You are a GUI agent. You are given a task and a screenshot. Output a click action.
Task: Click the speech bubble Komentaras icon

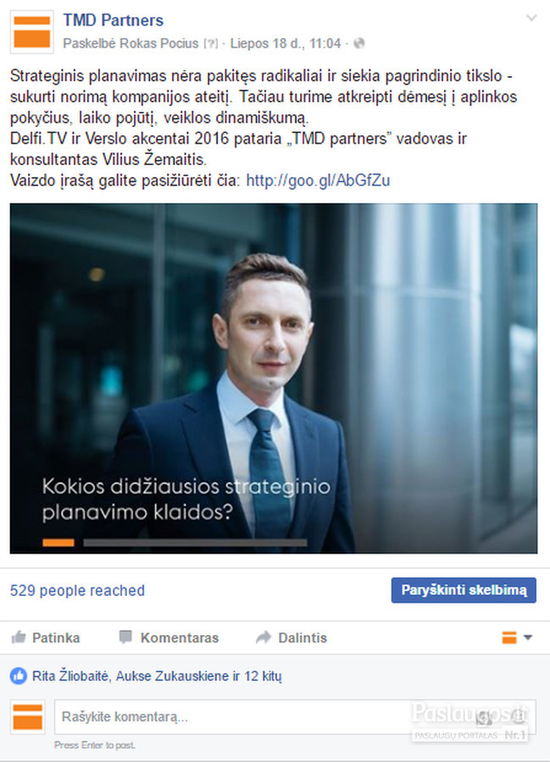(125, 637)
